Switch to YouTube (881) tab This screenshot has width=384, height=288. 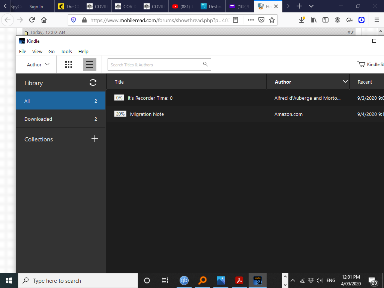pos(183,6)
